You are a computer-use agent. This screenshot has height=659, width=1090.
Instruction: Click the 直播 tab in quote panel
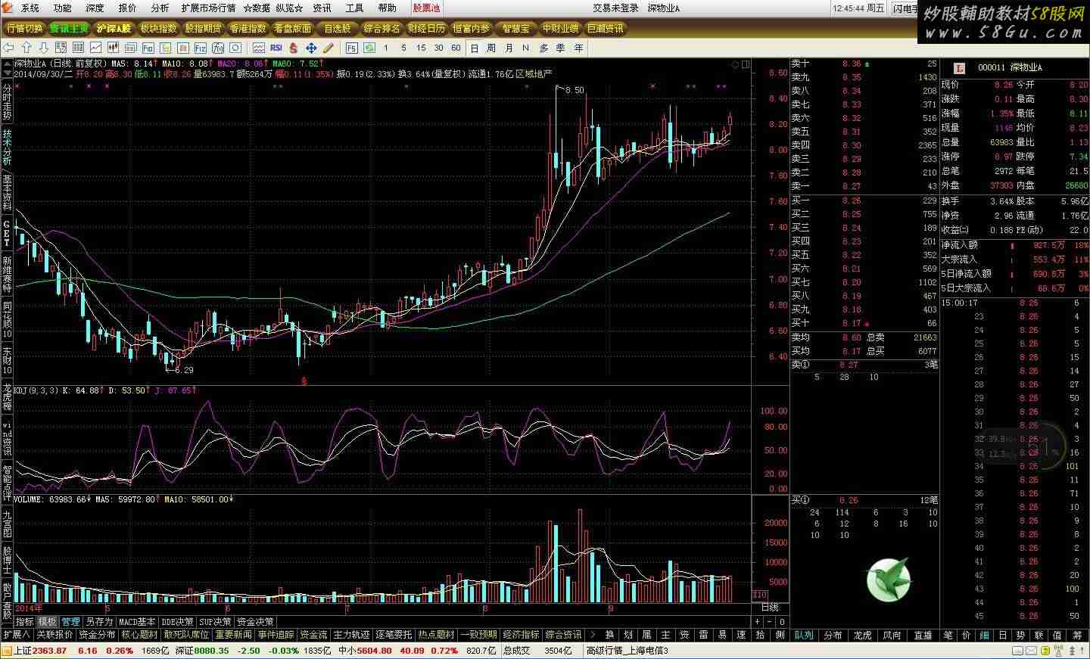point(923,635)
